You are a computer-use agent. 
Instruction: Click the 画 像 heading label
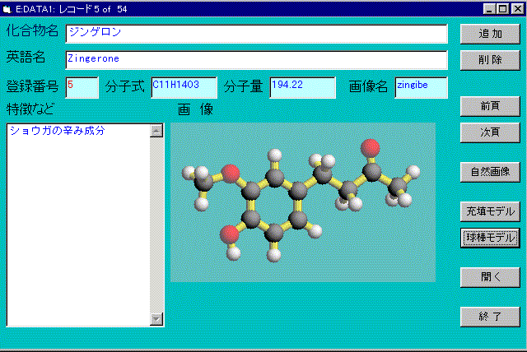tap(195, 109)
